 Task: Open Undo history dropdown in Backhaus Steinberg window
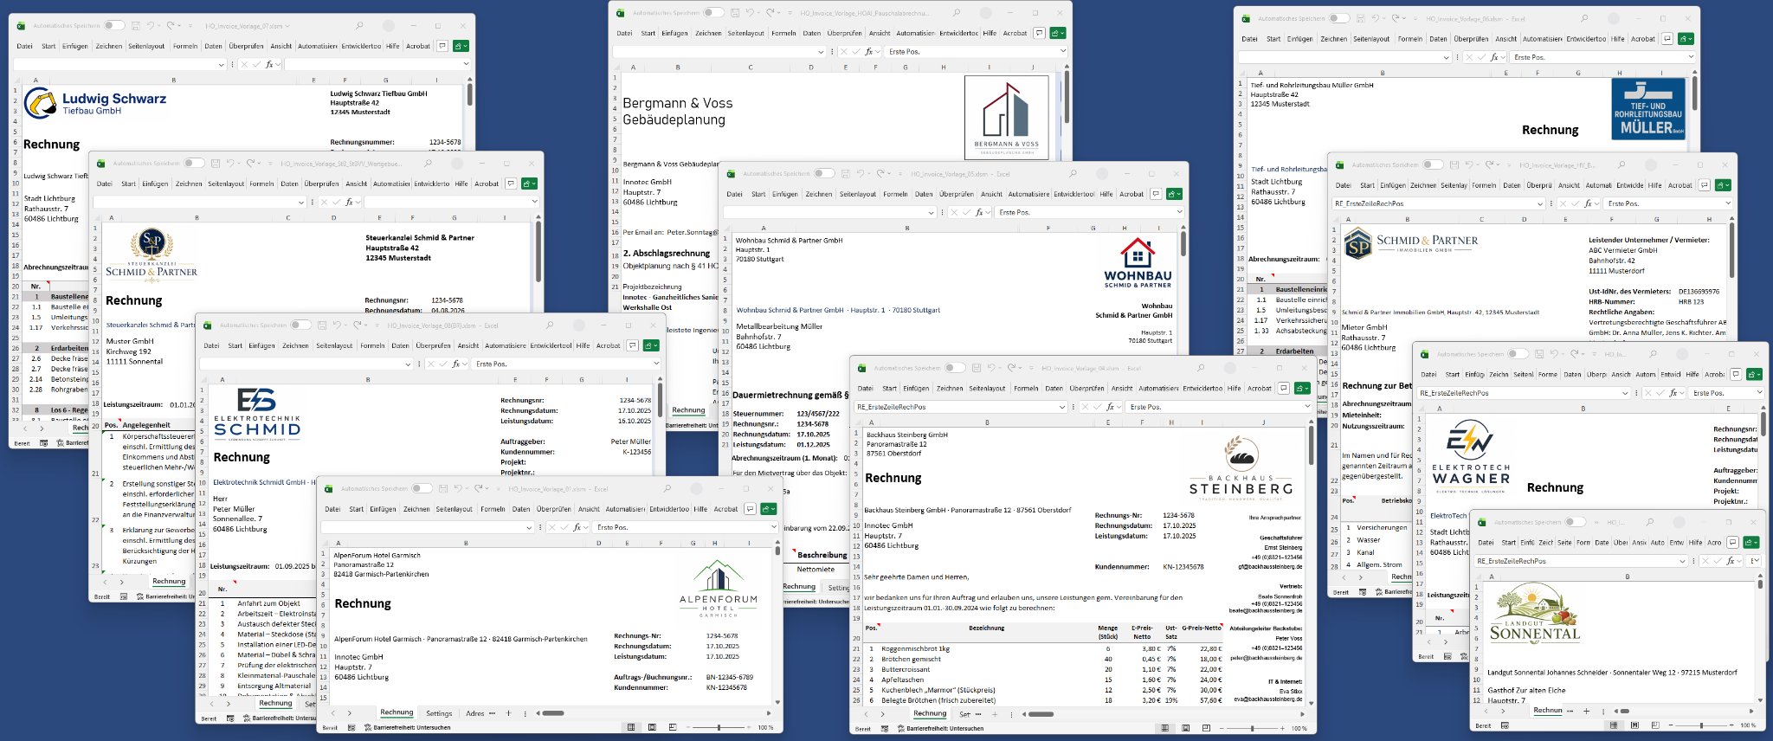pyautogui.click(x=1001, y=368)
